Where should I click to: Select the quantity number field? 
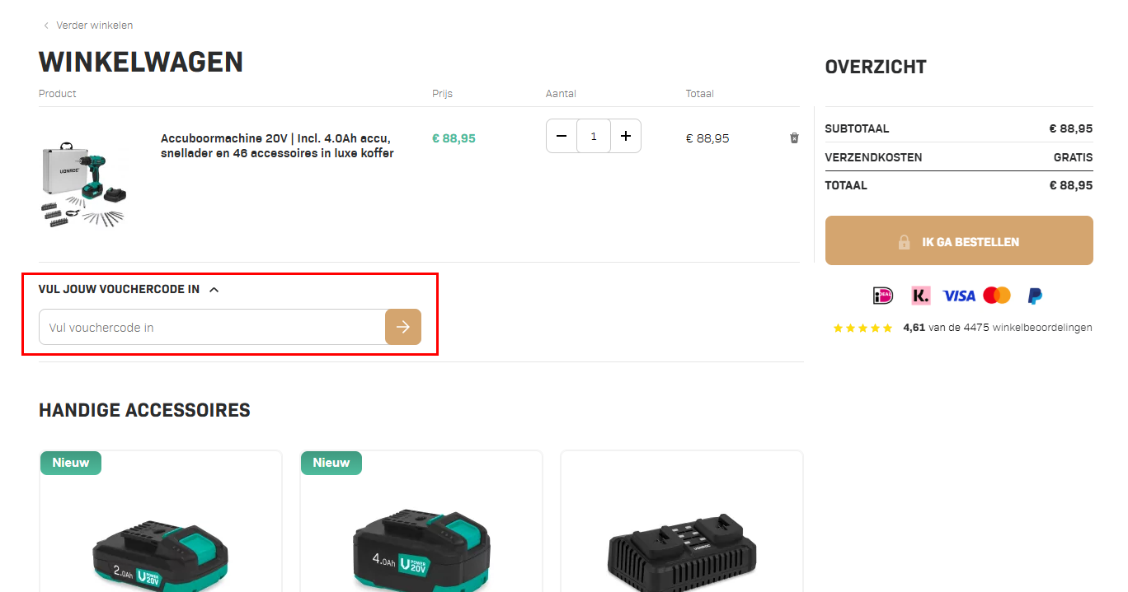594,136
